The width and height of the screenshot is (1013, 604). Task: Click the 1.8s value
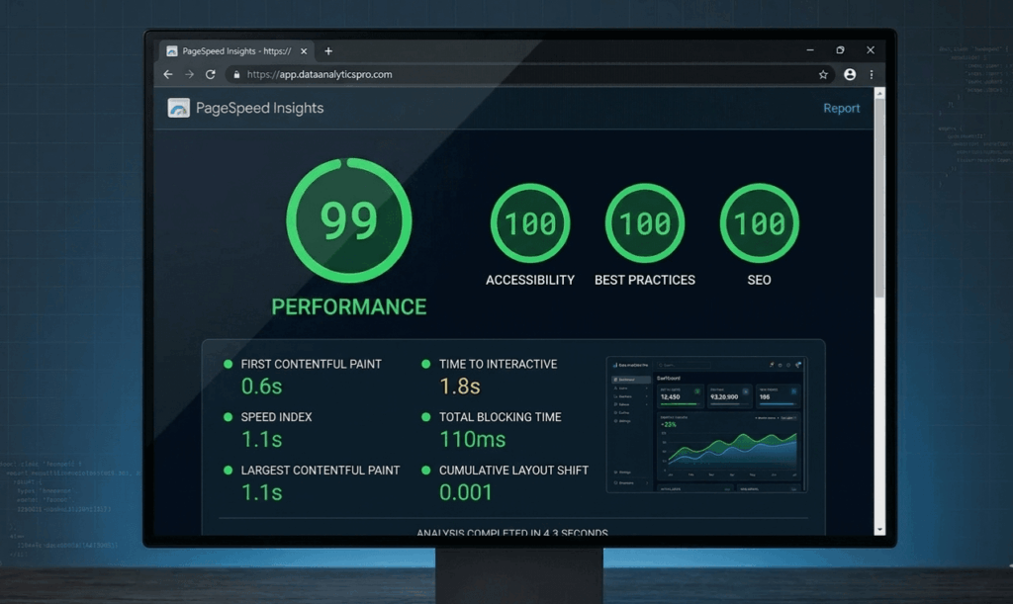coord(460,386)
